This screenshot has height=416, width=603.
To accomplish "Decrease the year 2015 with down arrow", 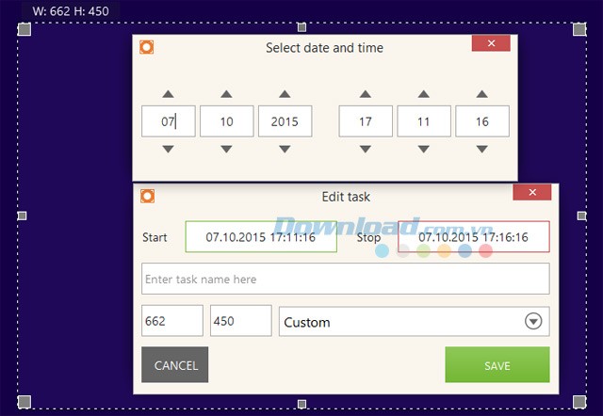I will pos(285,149).
